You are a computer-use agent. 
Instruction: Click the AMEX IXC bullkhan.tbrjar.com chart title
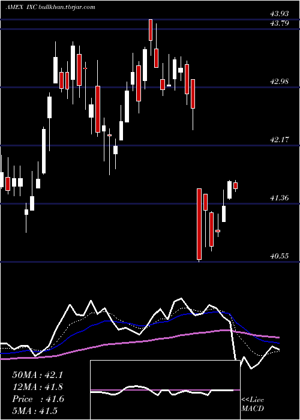[50, 7]
